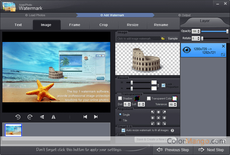Align watermark to top-left corner
The width and height of the screenshot is (230, 155).
click(x=153, y=112)
